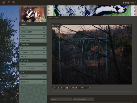
Task: Click the back button above the photo
Action: click(x=56, y=25)
